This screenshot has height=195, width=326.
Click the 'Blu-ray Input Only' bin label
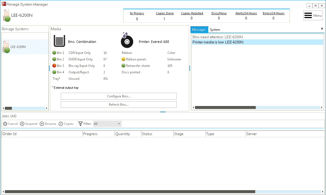click(x=82, y=66)
